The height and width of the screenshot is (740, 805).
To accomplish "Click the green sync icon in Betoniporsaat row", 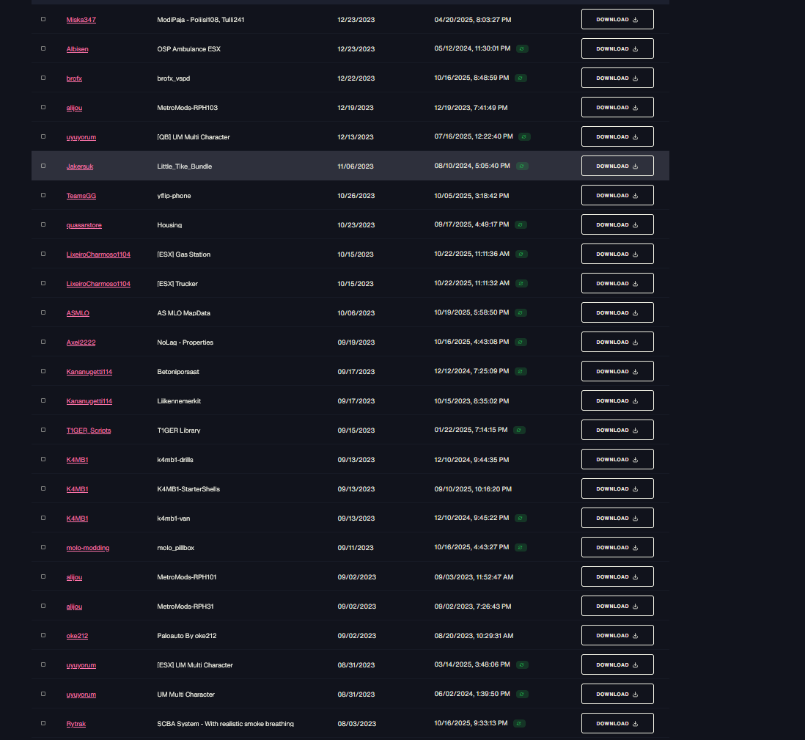I will click(x=521, y=371).
